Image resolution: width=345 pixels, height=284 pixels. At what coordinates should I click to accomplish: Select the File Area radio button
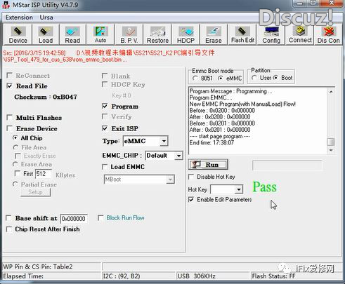[15, 147]
